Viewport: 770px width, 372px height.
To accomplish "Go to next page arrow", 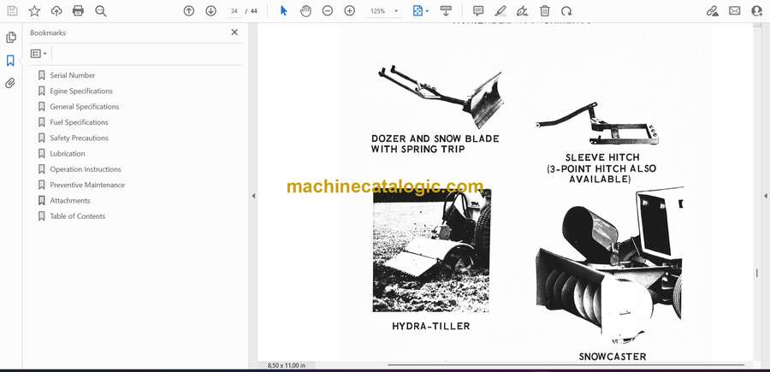I will click(211, 11).
